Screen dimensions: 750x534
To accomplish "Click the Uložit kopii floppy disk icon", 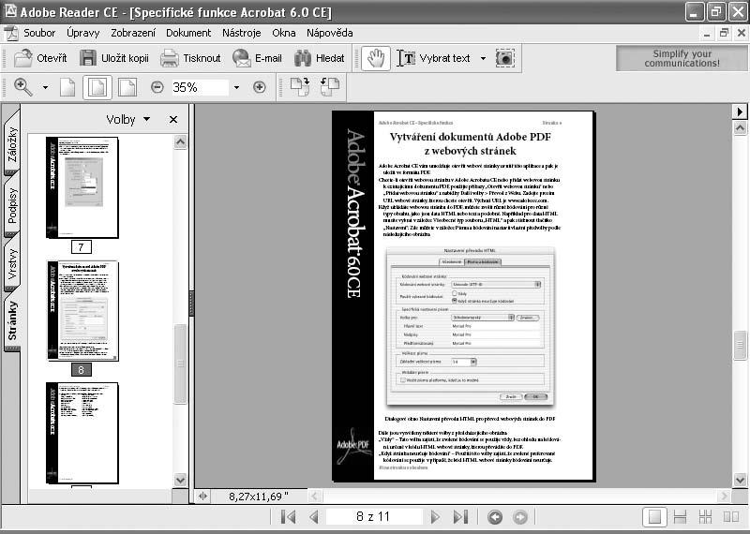I will (88, 58).
